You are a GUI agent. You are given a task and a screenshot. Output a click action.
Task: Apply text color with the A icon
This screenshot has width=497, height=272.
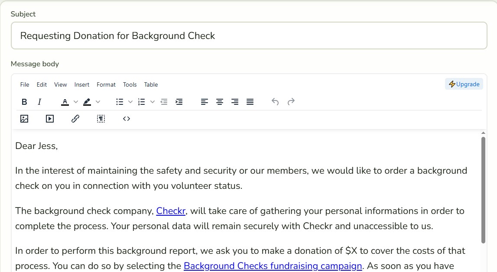[x=65, y=102]
